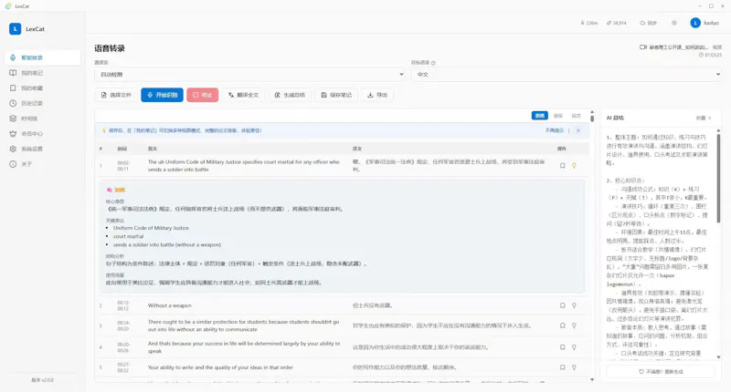Open 我的笔记 notes in sidebar
731x392 pixels.
42,73
